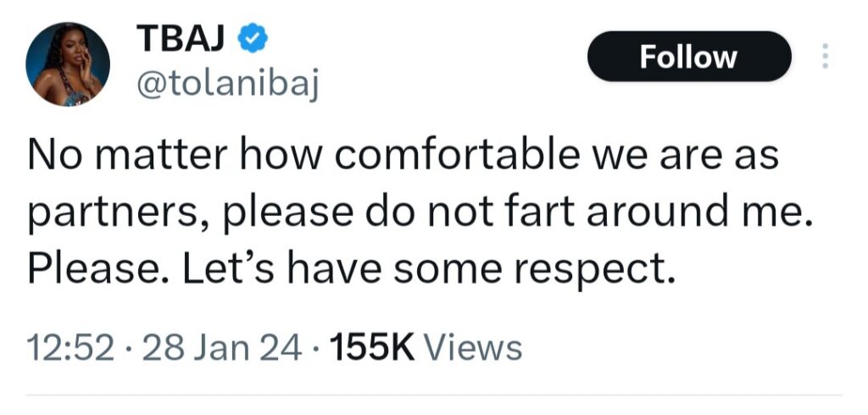Open TBAJ's profile picture
Image resolution: width=868 pixels, height=415 pixels.
point(69,64)
